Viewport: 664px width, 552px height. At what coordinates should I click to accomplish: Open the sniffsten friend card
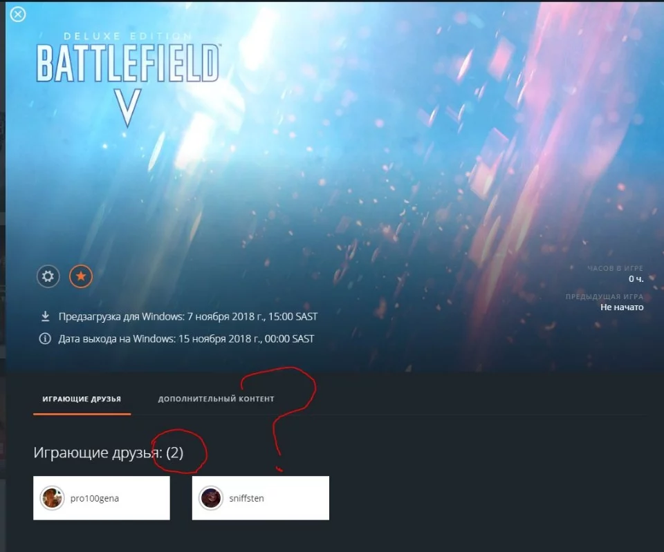click(x=261, y=498)
